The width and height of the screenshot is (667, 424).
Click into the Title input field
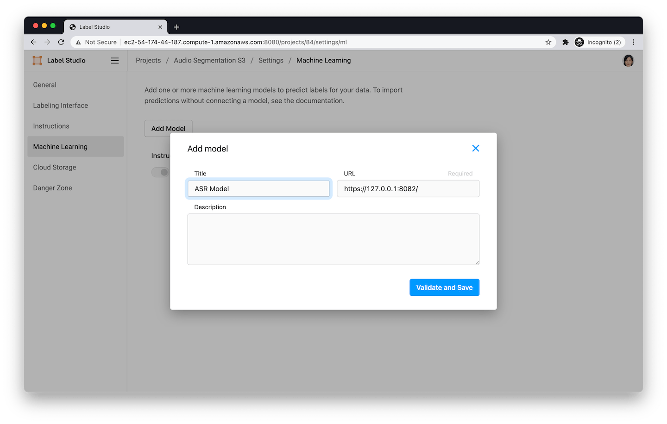258,189
